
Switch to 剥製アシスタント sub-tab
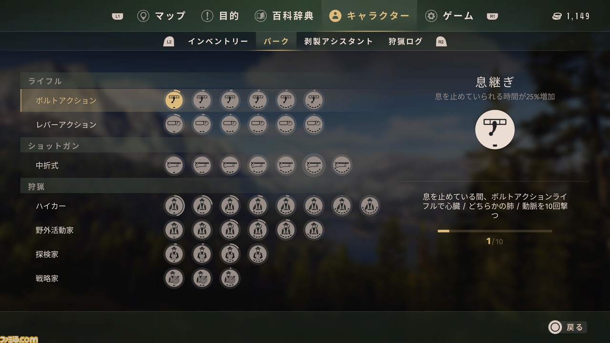(338, 41)
